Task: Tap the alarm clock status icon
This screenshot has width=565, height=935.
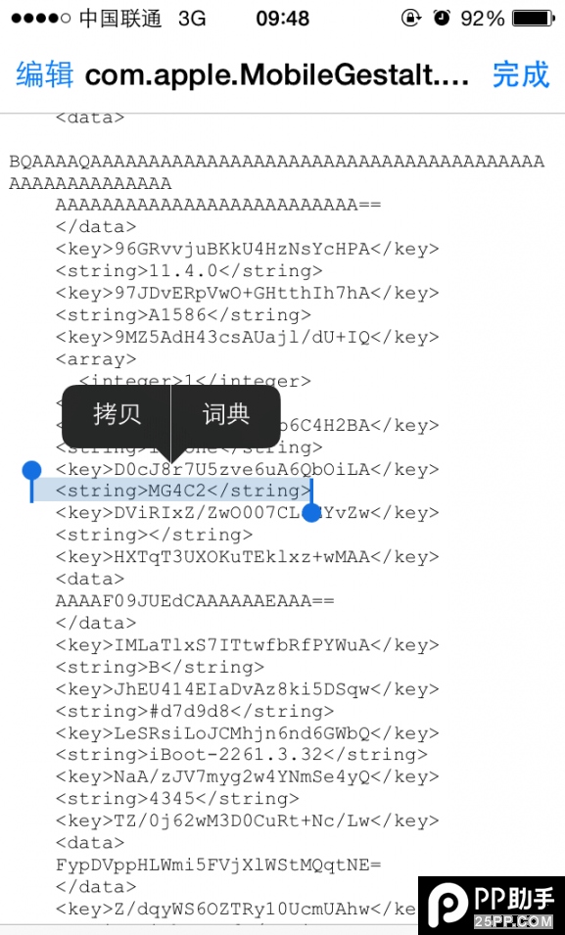Action: pos(442,18)
